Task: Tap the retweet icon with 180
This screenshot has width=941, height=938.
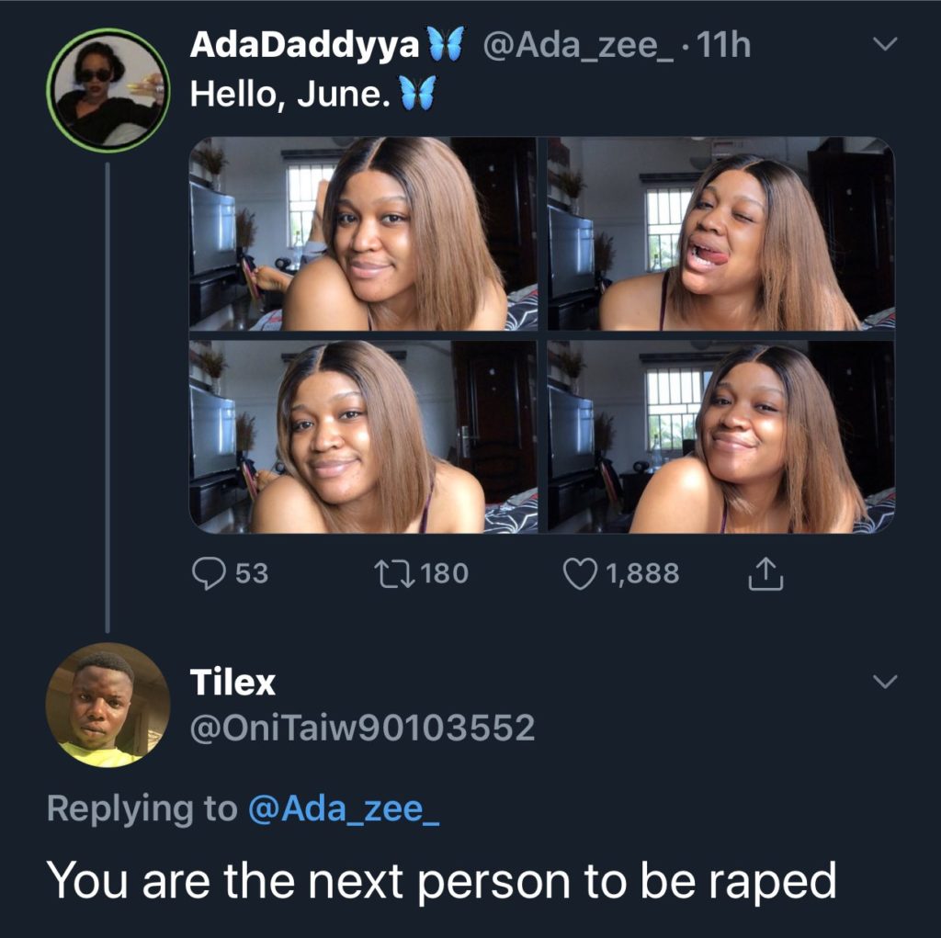Action: 394,573
